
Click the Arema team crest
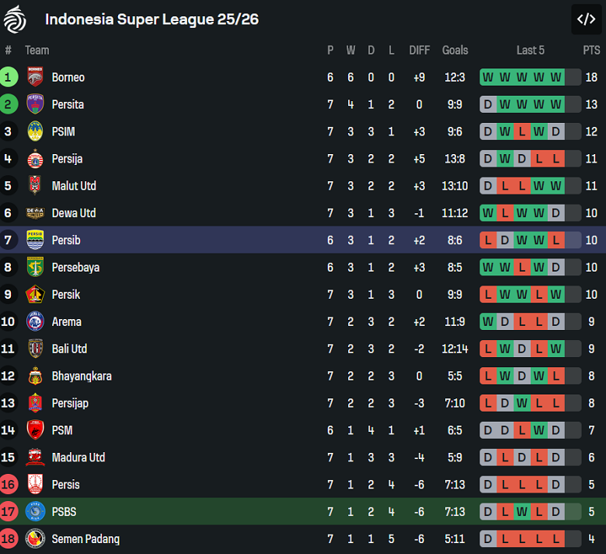click(35, 321)
